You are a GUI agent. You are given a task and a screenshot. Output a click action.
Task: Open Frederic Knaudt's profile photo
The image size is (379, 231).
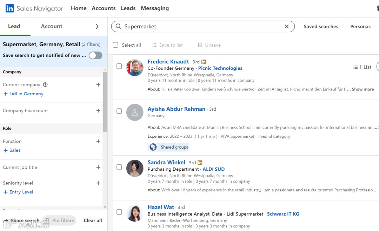(135, 68)
